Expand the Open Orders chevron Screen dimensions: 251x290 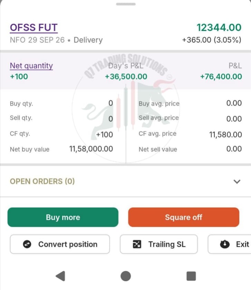(x=237, y=182)
